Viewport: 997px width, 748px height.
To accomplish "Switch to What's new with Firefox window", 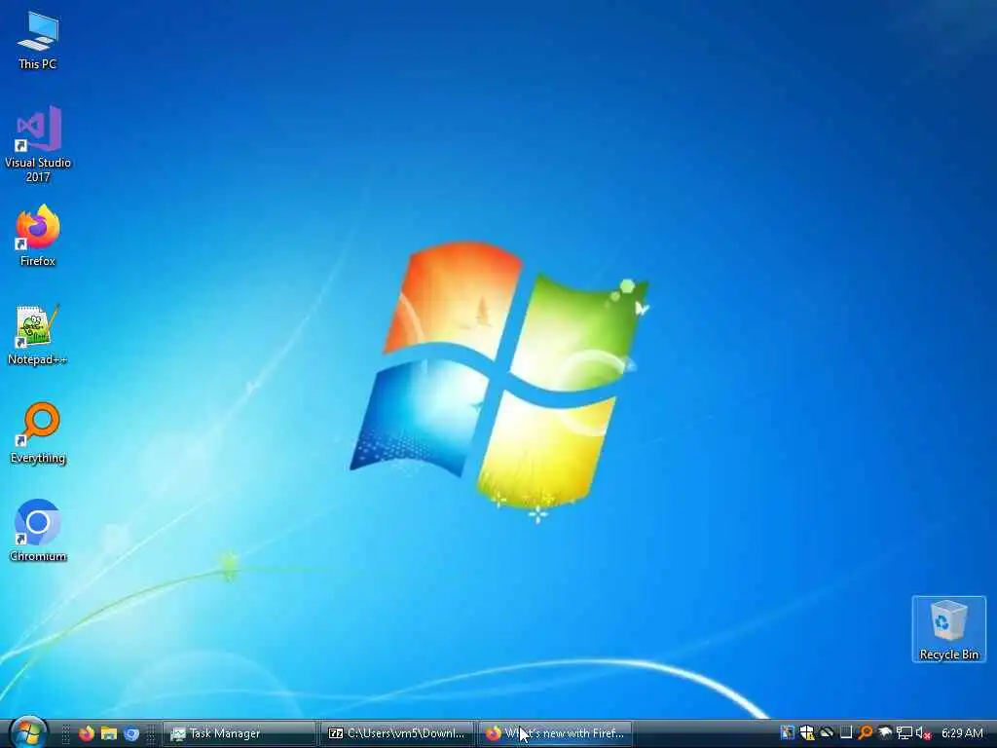I will (x=555, y=733).
